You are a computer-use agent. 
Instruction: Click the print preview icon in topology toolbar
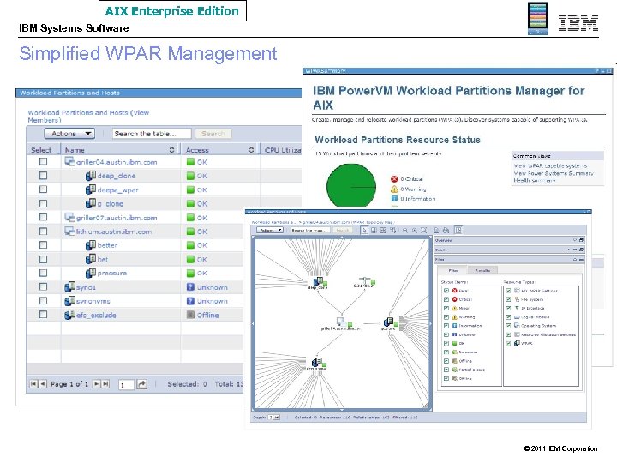446,230
